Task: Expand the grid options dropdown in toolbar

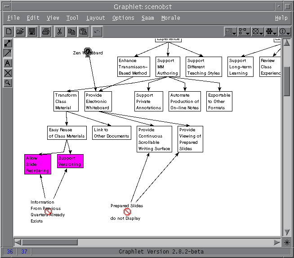Action: point(231,31)
